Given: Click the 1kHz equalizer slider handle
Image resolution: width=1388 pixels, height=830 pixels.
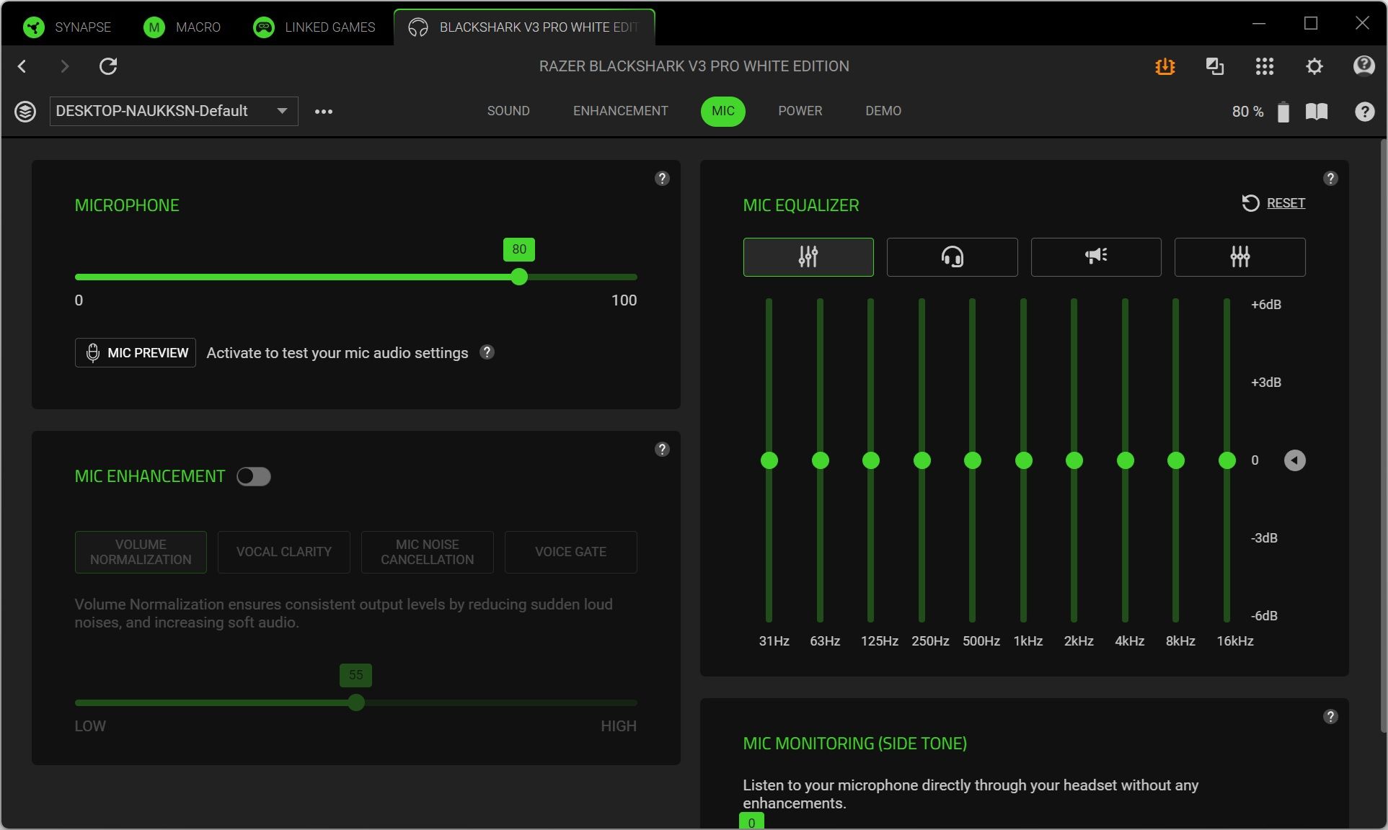Looking at the screenshot, I should pyautogui.click(x=1022, y=460).
